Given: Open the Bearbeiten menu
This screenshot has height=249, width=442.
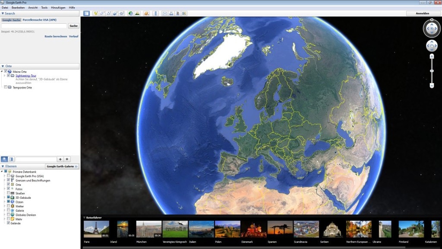Looking at the screenshot, I should [x=18, y=8].
